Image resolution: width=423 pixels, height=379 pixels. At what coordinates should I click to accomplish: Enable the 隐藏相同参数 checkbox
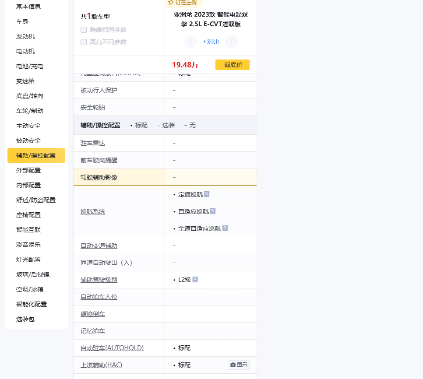(x=84, y=30)
